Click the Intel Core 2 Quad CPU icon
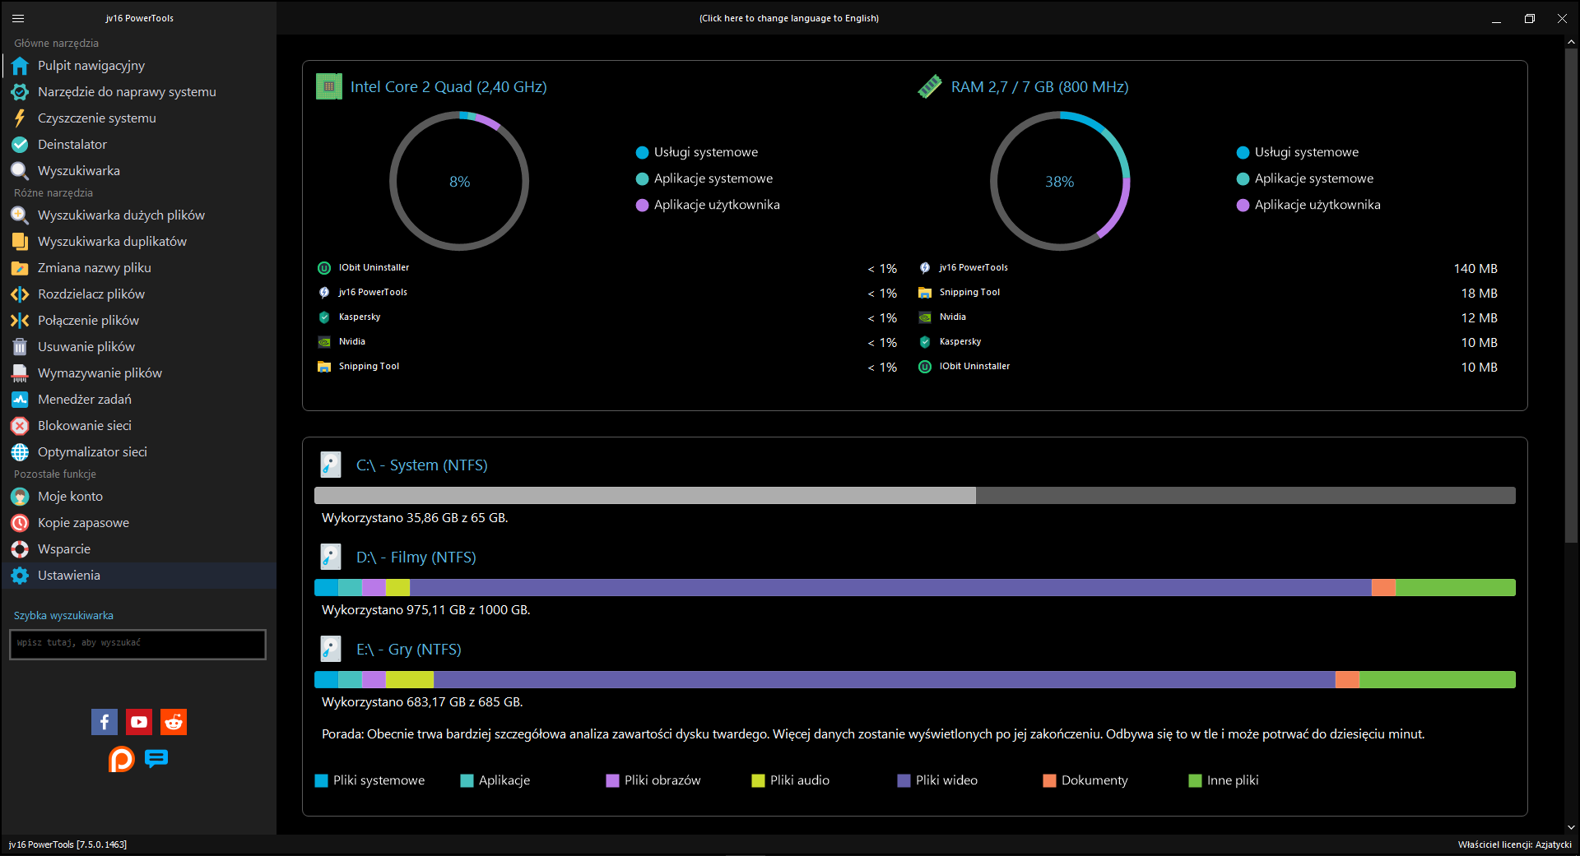The width and height of the screenshot is (1580, 856). [329, 86]
